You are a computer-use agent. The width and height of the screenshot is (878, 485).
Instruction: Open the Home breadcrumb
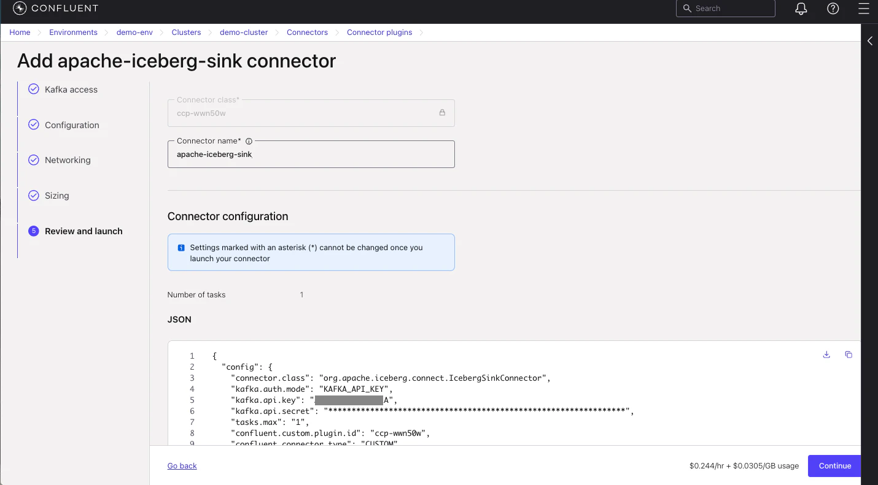tap(20, 32)
